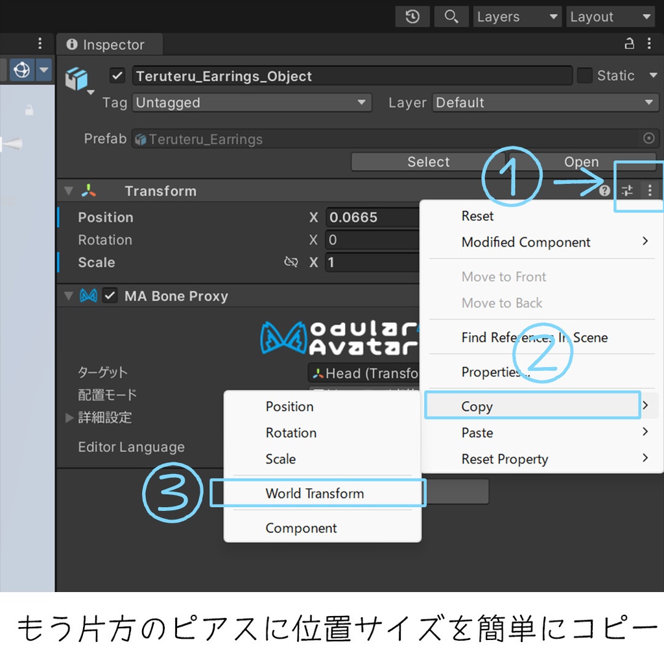This screenshot has height=664, width=664.
Task: Choose World Transform from the submenu
Action: 314,493
